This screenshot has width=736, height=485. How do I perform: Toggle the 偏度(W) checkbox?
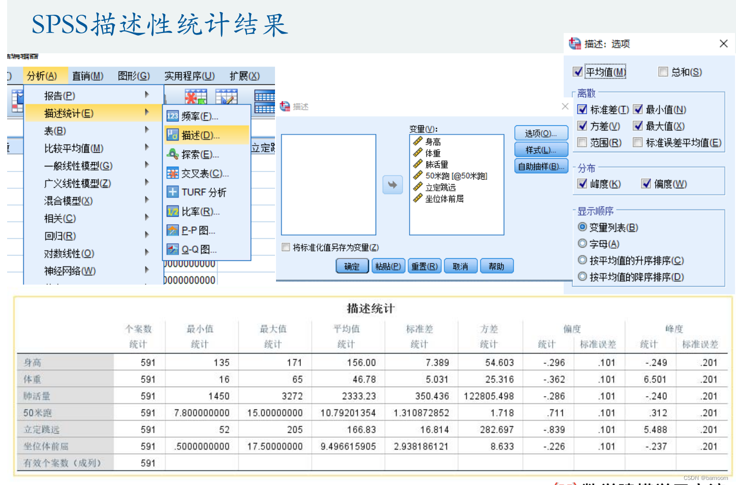pyautogui.click(x=646, y=184)
